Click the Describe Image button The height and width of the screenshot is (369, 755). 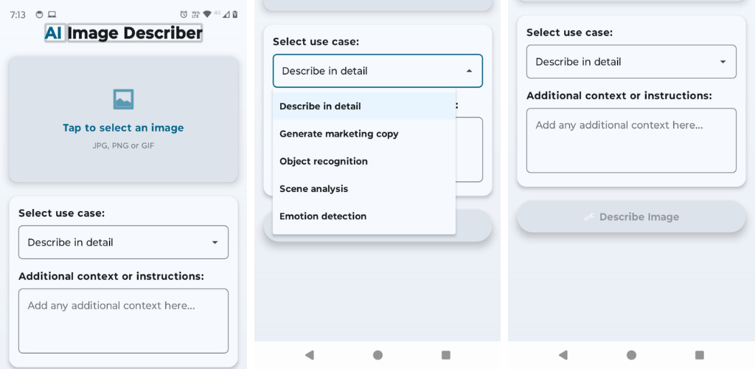[631, 217]
